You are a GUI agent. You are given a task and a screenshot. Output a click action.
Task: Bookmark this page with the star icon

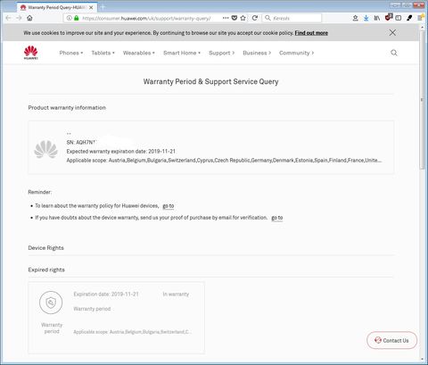[x=243, y=18]
